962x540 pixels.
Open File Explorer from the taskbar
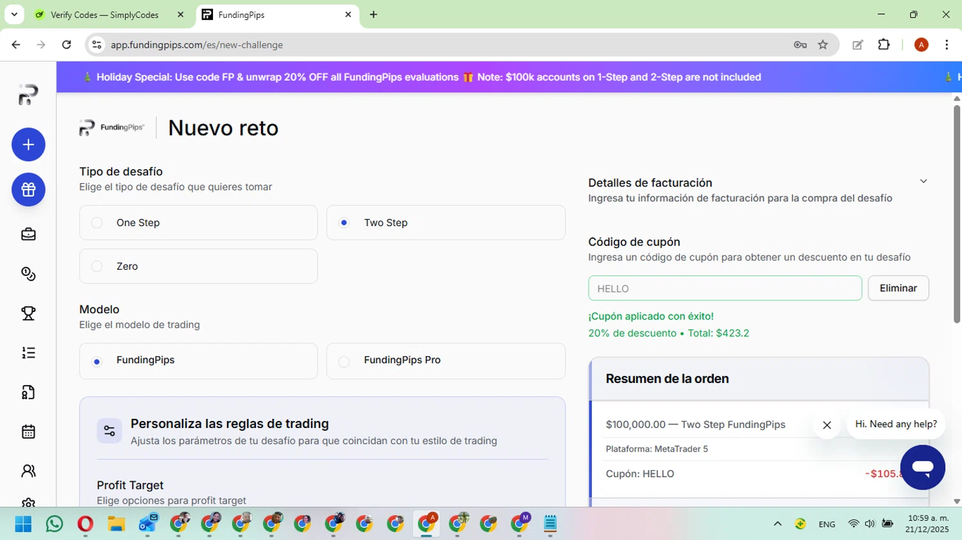(116, 524)
